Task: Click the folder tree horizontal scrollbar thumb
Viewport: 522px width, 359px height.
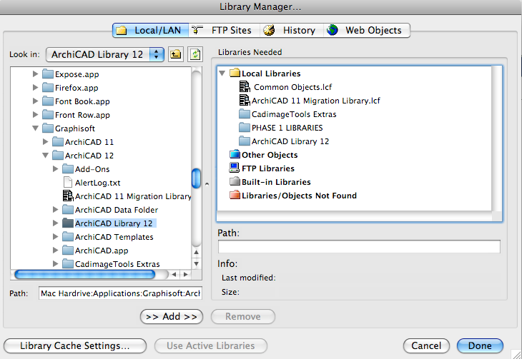Action: (85, 274)
